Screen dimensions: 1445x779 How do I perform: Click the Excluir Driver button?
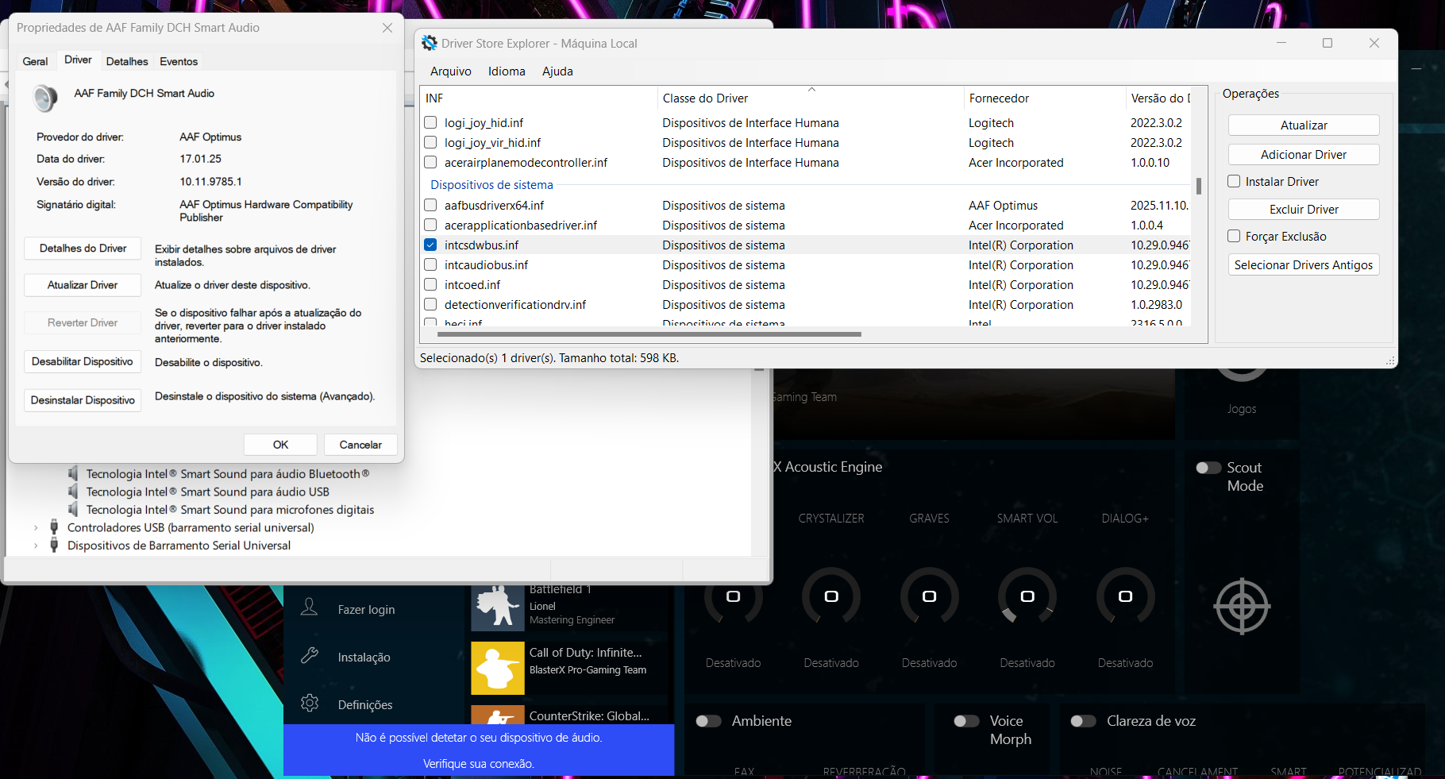coord(1304,209)
